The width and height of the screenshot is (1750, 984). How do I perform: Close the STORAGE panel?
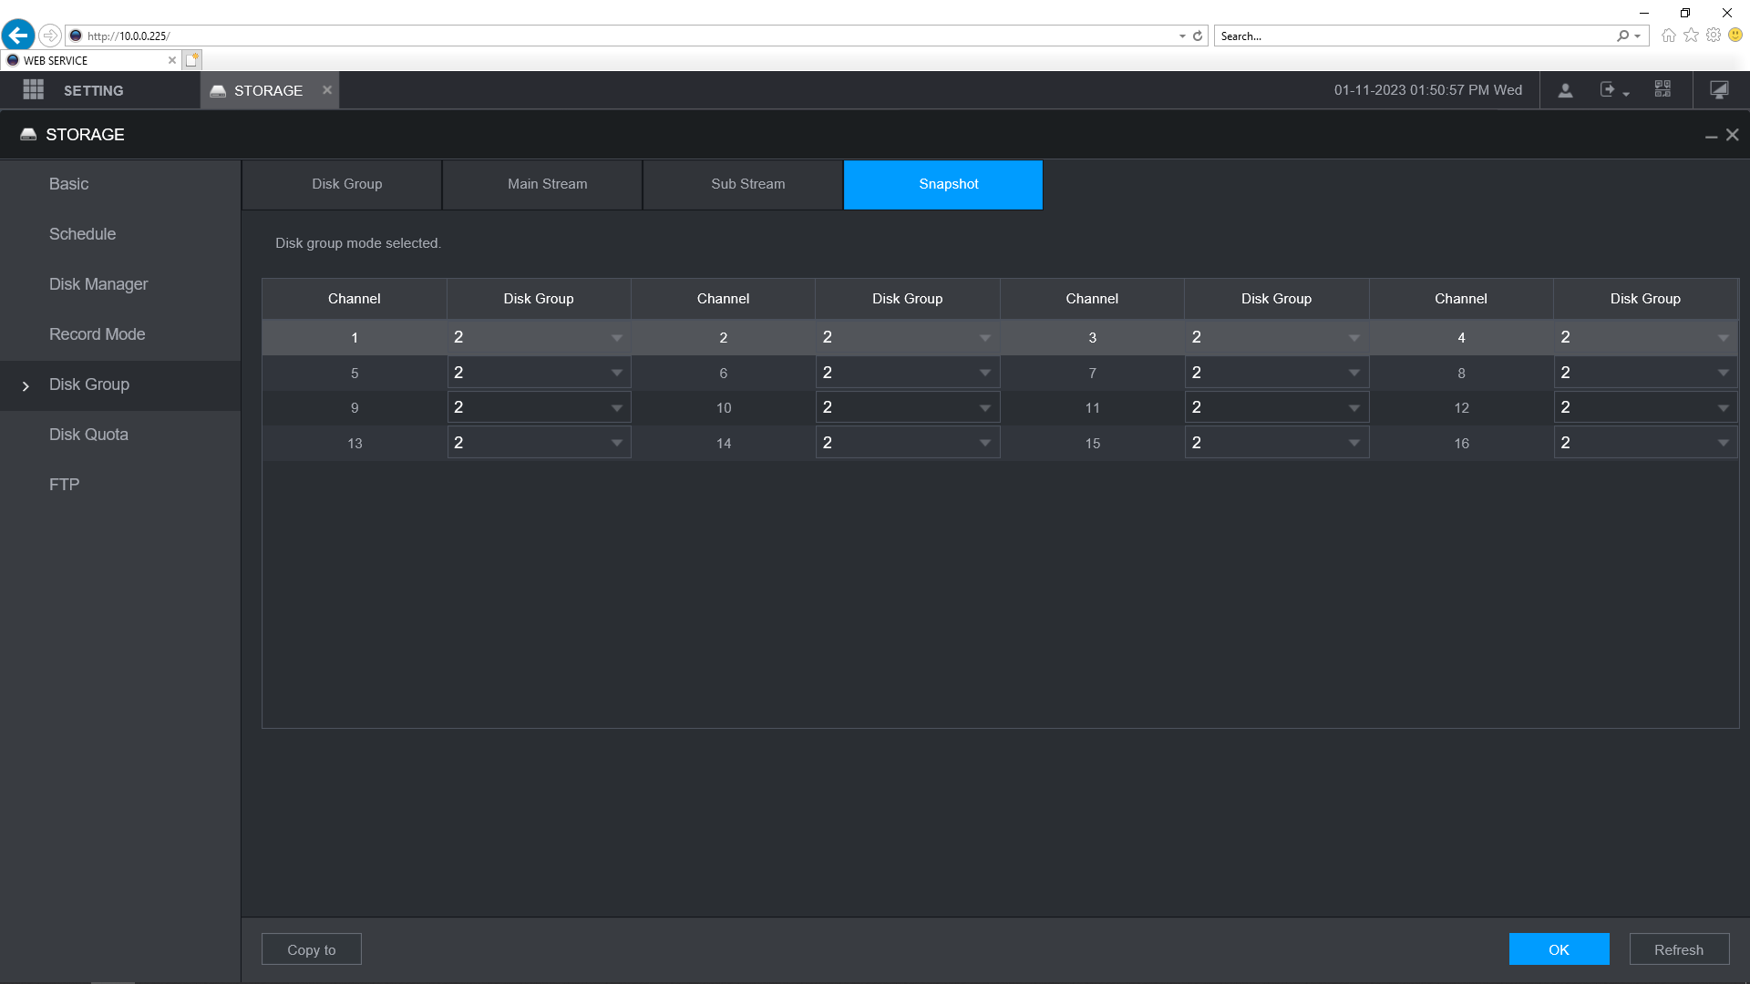coord(1733,135)
